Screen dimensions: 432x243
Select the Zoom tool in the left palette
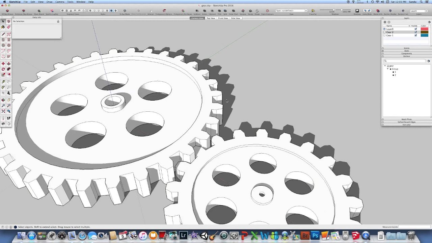(x=3, y=106)
